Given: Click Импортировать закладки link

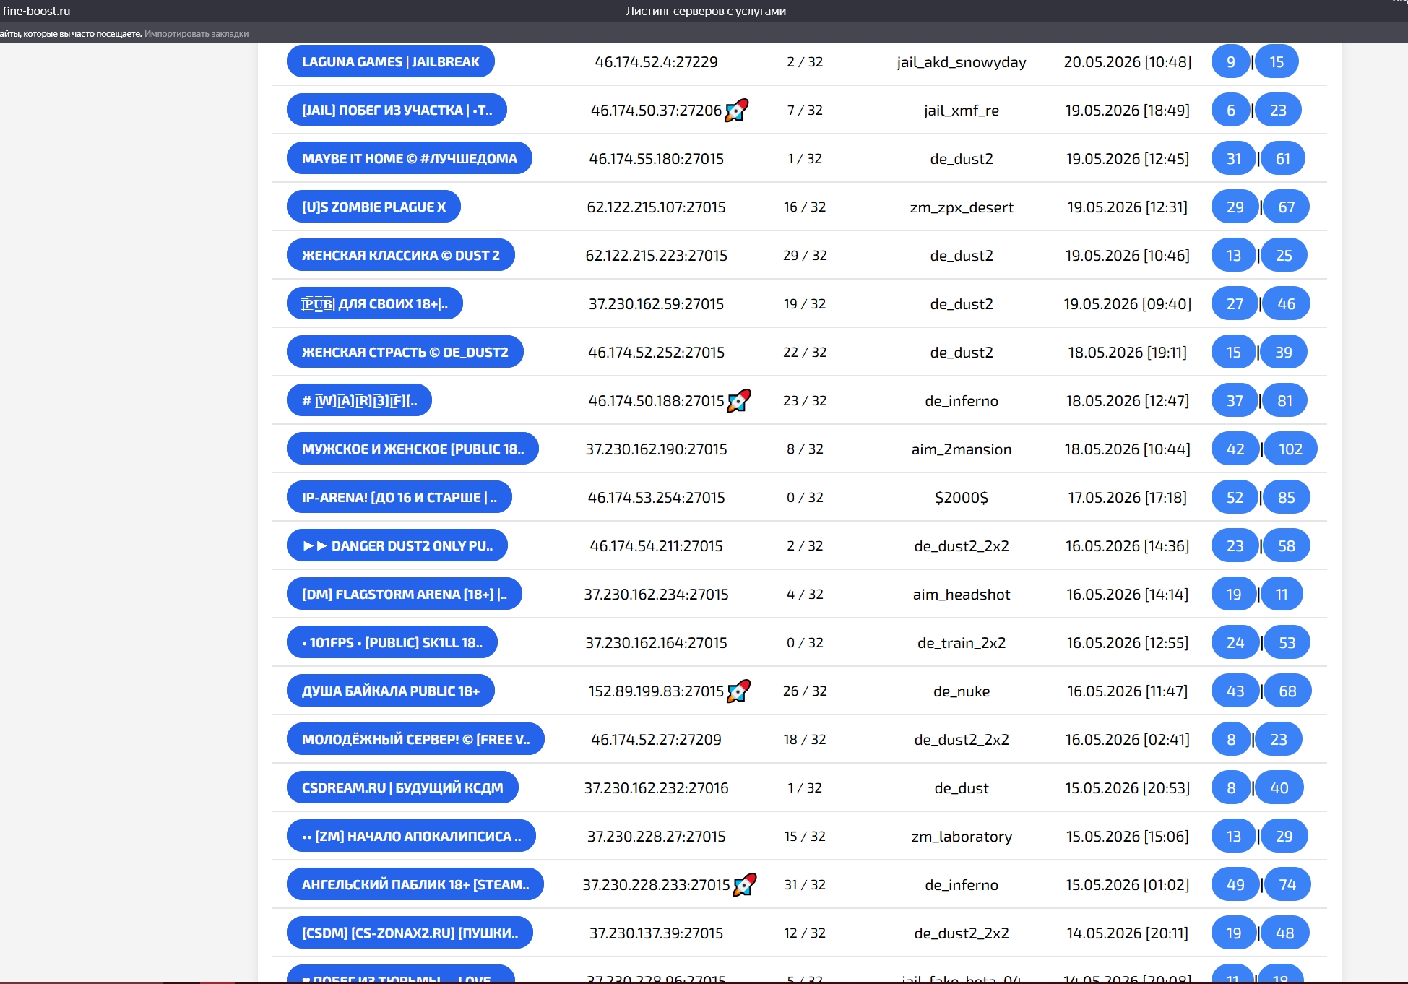Looking at the screenshot, I should point(196,34).
